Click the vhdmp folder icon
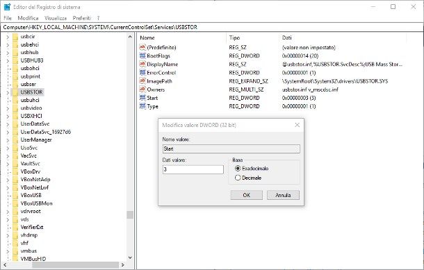424x270 pixels. pos(15,235)
